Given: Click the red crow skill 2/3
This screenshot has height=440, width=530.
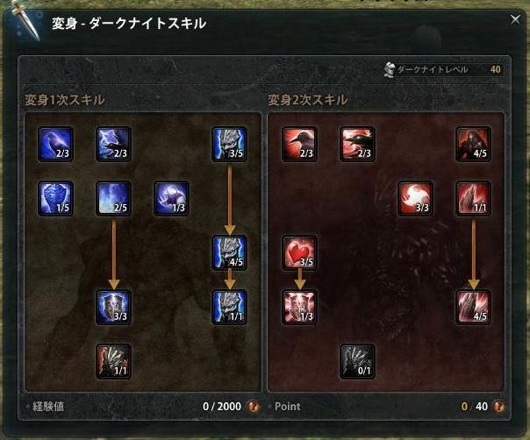Looking at the screenshot, I should 299,145.
